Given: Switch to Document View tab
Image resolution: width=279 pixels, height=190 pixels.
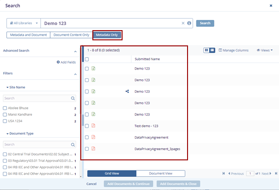Looking at the screenshot, I should pyautogui.click(x=161, y=173).
